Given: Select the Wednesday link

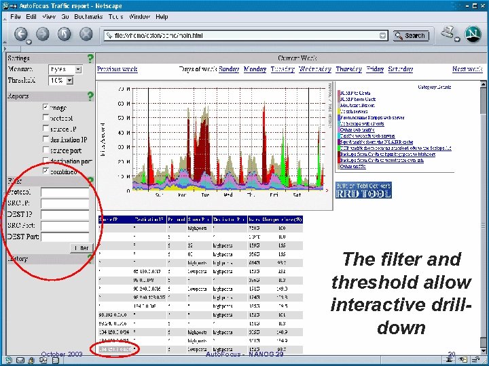Looking at the screenshot, I should pos(315,69).
